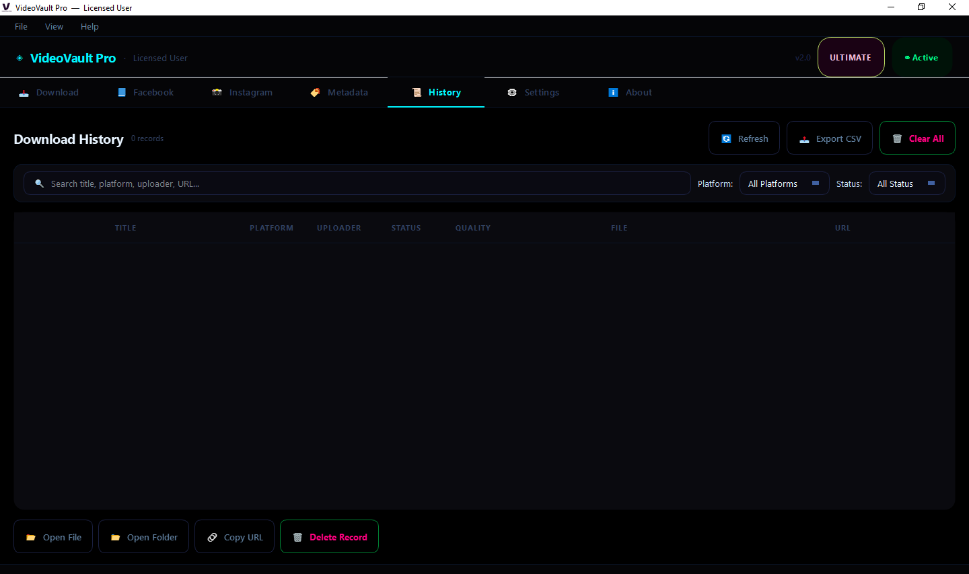The image size is (969, 574).
Task: Click the folder icon on Open File
Action: tap(31, 538)
